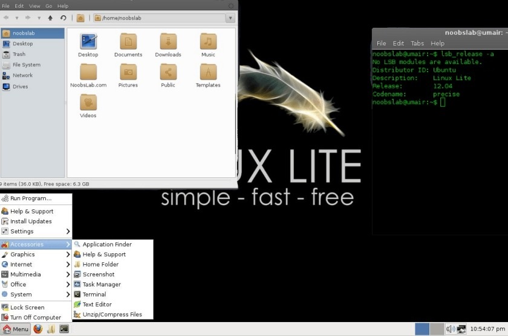The height and width of the screenshot is (336, 508).
Task: Click the Menu button on the taskbar
Action: pyautogui.click(x=16, y=329)
